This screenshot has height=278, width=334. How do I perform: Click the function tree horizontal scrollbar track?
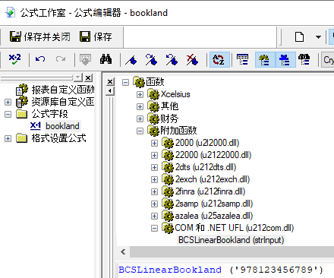click(232, 252)
